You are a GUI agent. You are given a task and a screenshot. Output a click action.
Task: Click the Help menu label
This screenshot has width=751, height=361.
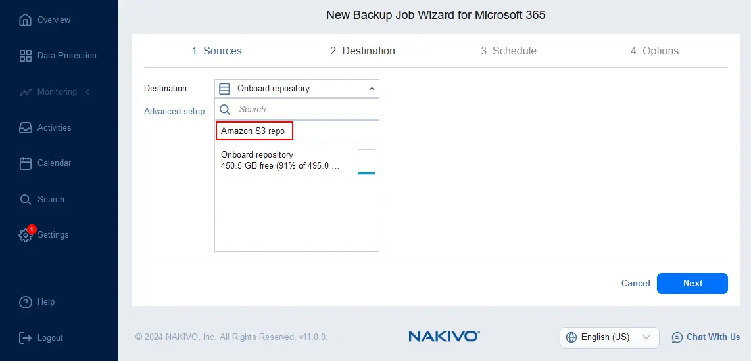tap(46, 302)
